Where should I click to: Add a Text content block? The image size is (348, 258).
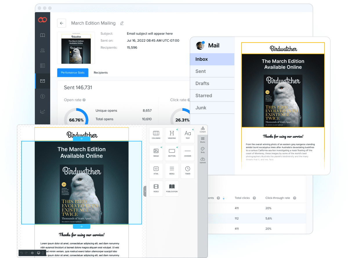(188, 135)
